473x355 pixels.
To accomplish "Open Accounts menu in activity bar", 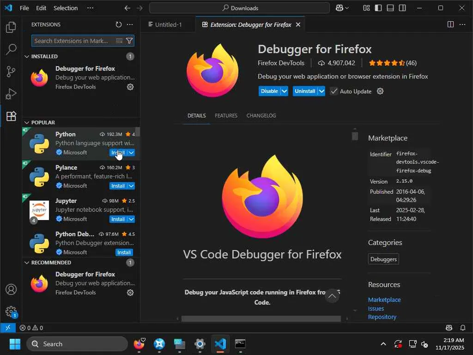I will tap(11, 289).
